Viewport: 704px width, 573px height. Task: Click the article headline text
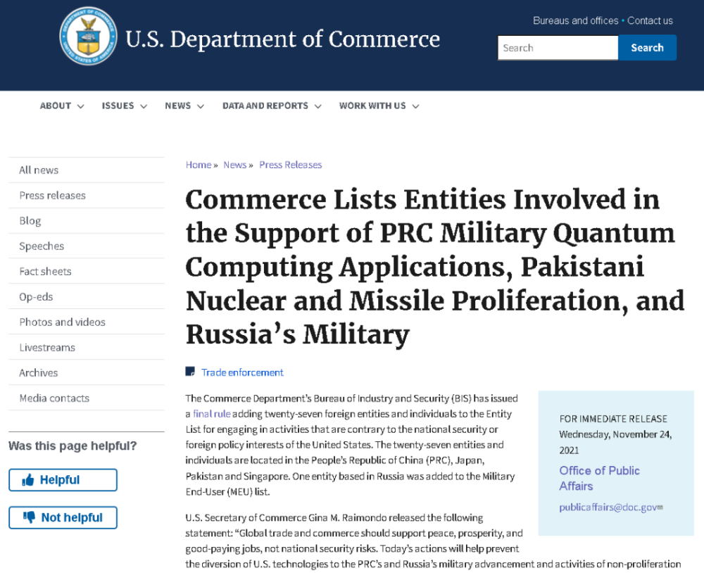click(434, 267)
